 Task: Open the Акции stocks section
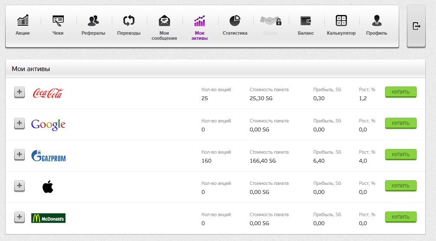point(23,25)
